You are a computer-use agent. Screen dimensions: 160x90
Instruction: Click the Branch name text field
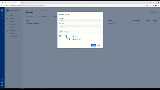point(82,31)
